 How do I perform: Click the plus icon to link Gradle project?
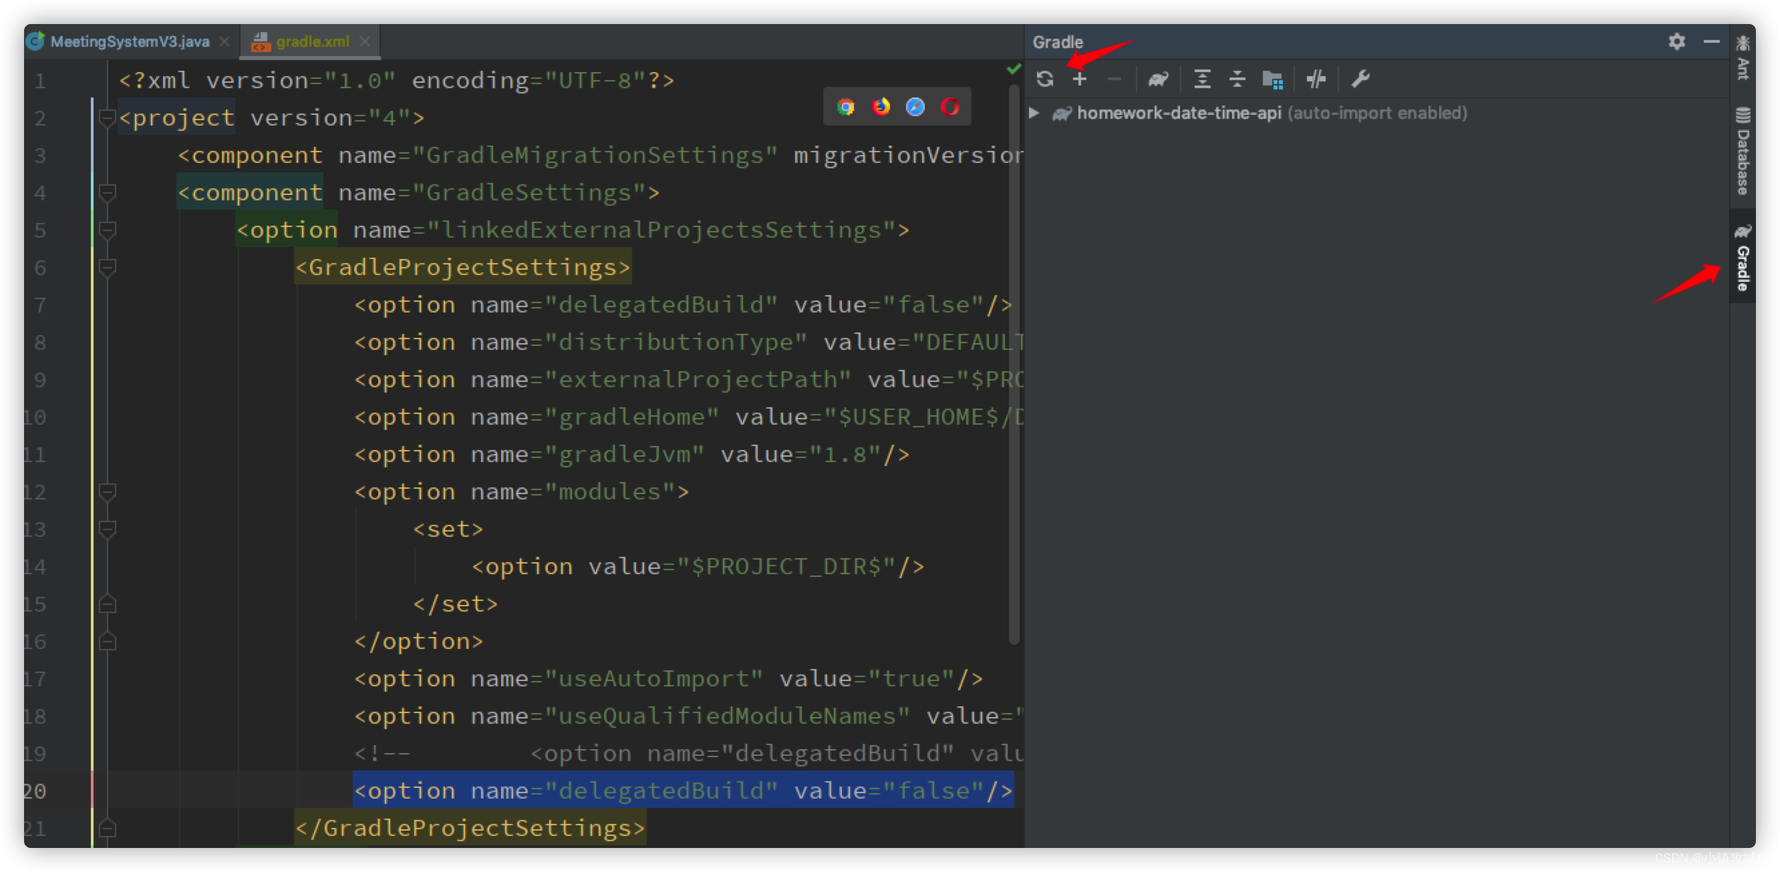point(1079,79)
